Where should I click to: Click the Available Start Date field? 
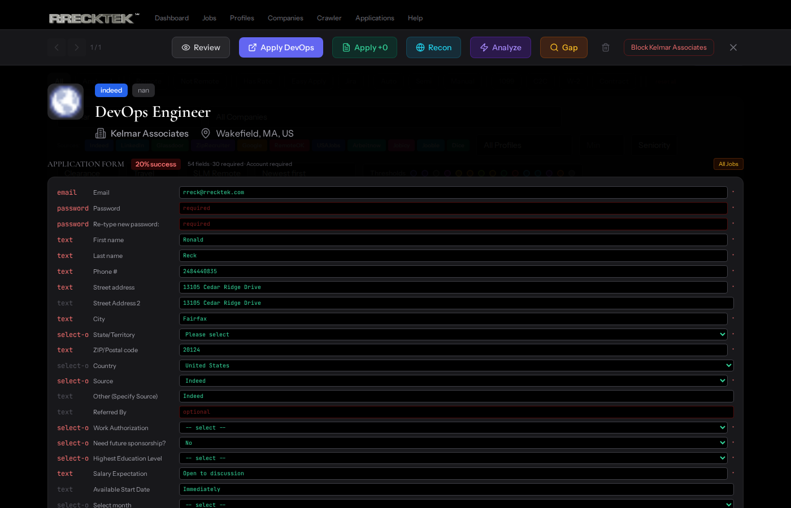coord(457,489)
